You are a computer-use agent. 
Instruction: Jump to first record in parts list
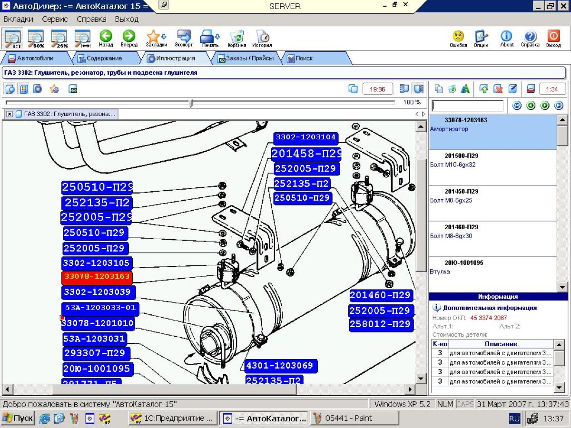517,106
